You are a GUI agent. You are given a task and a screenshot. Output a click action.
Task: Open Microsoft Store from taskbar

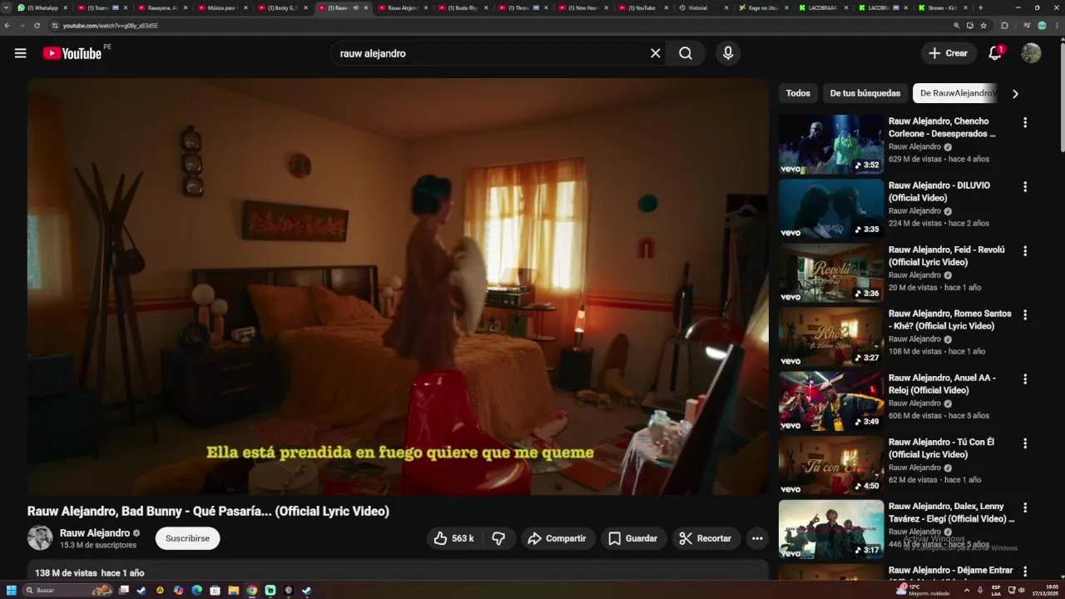click(x=215, y=590)
